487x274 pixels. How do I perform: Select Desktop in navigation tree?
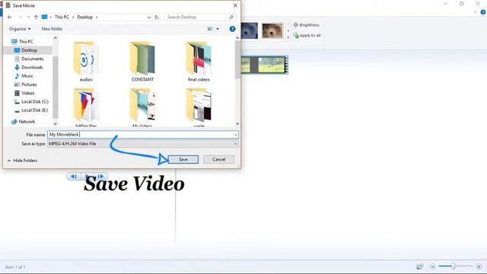(29, 50)
